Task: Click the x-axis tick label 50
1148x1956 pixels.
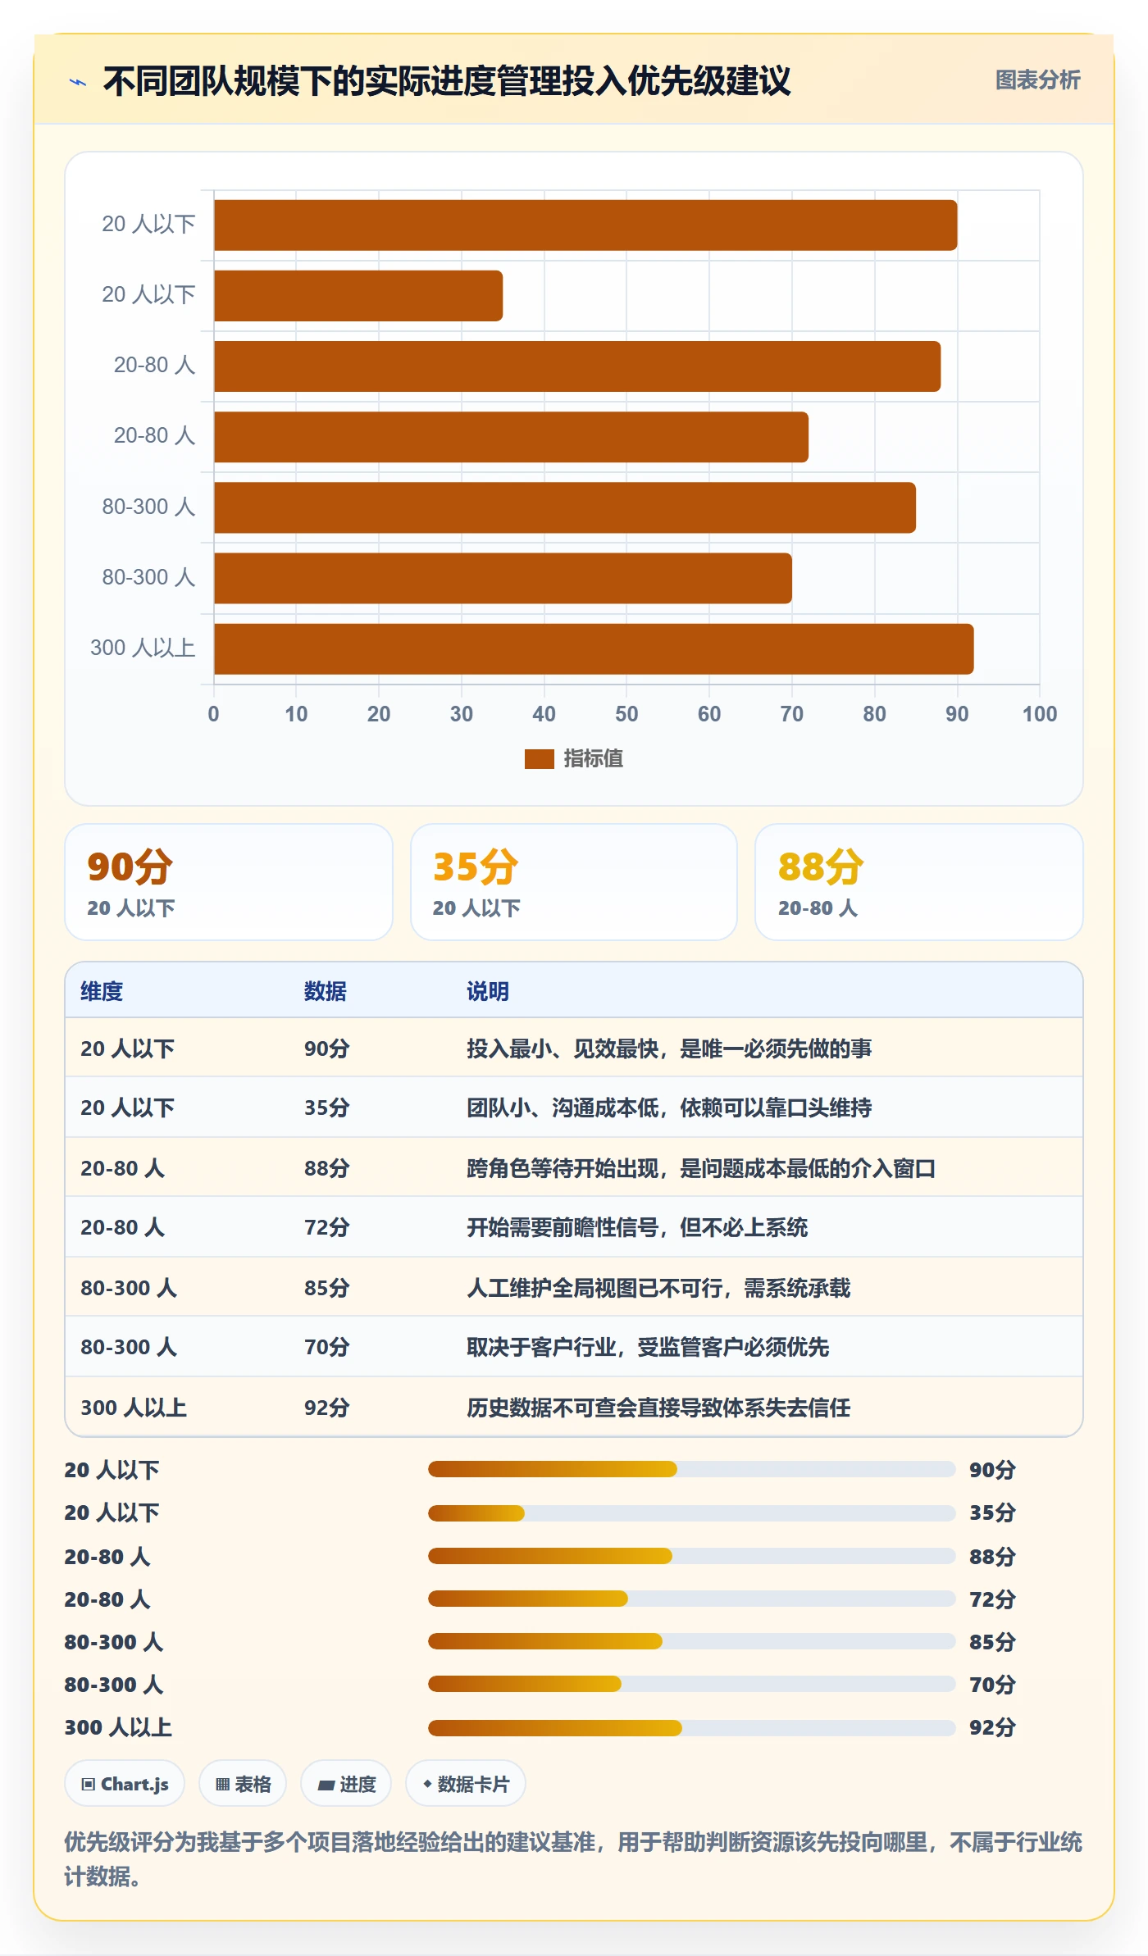Action: (626, 714)
